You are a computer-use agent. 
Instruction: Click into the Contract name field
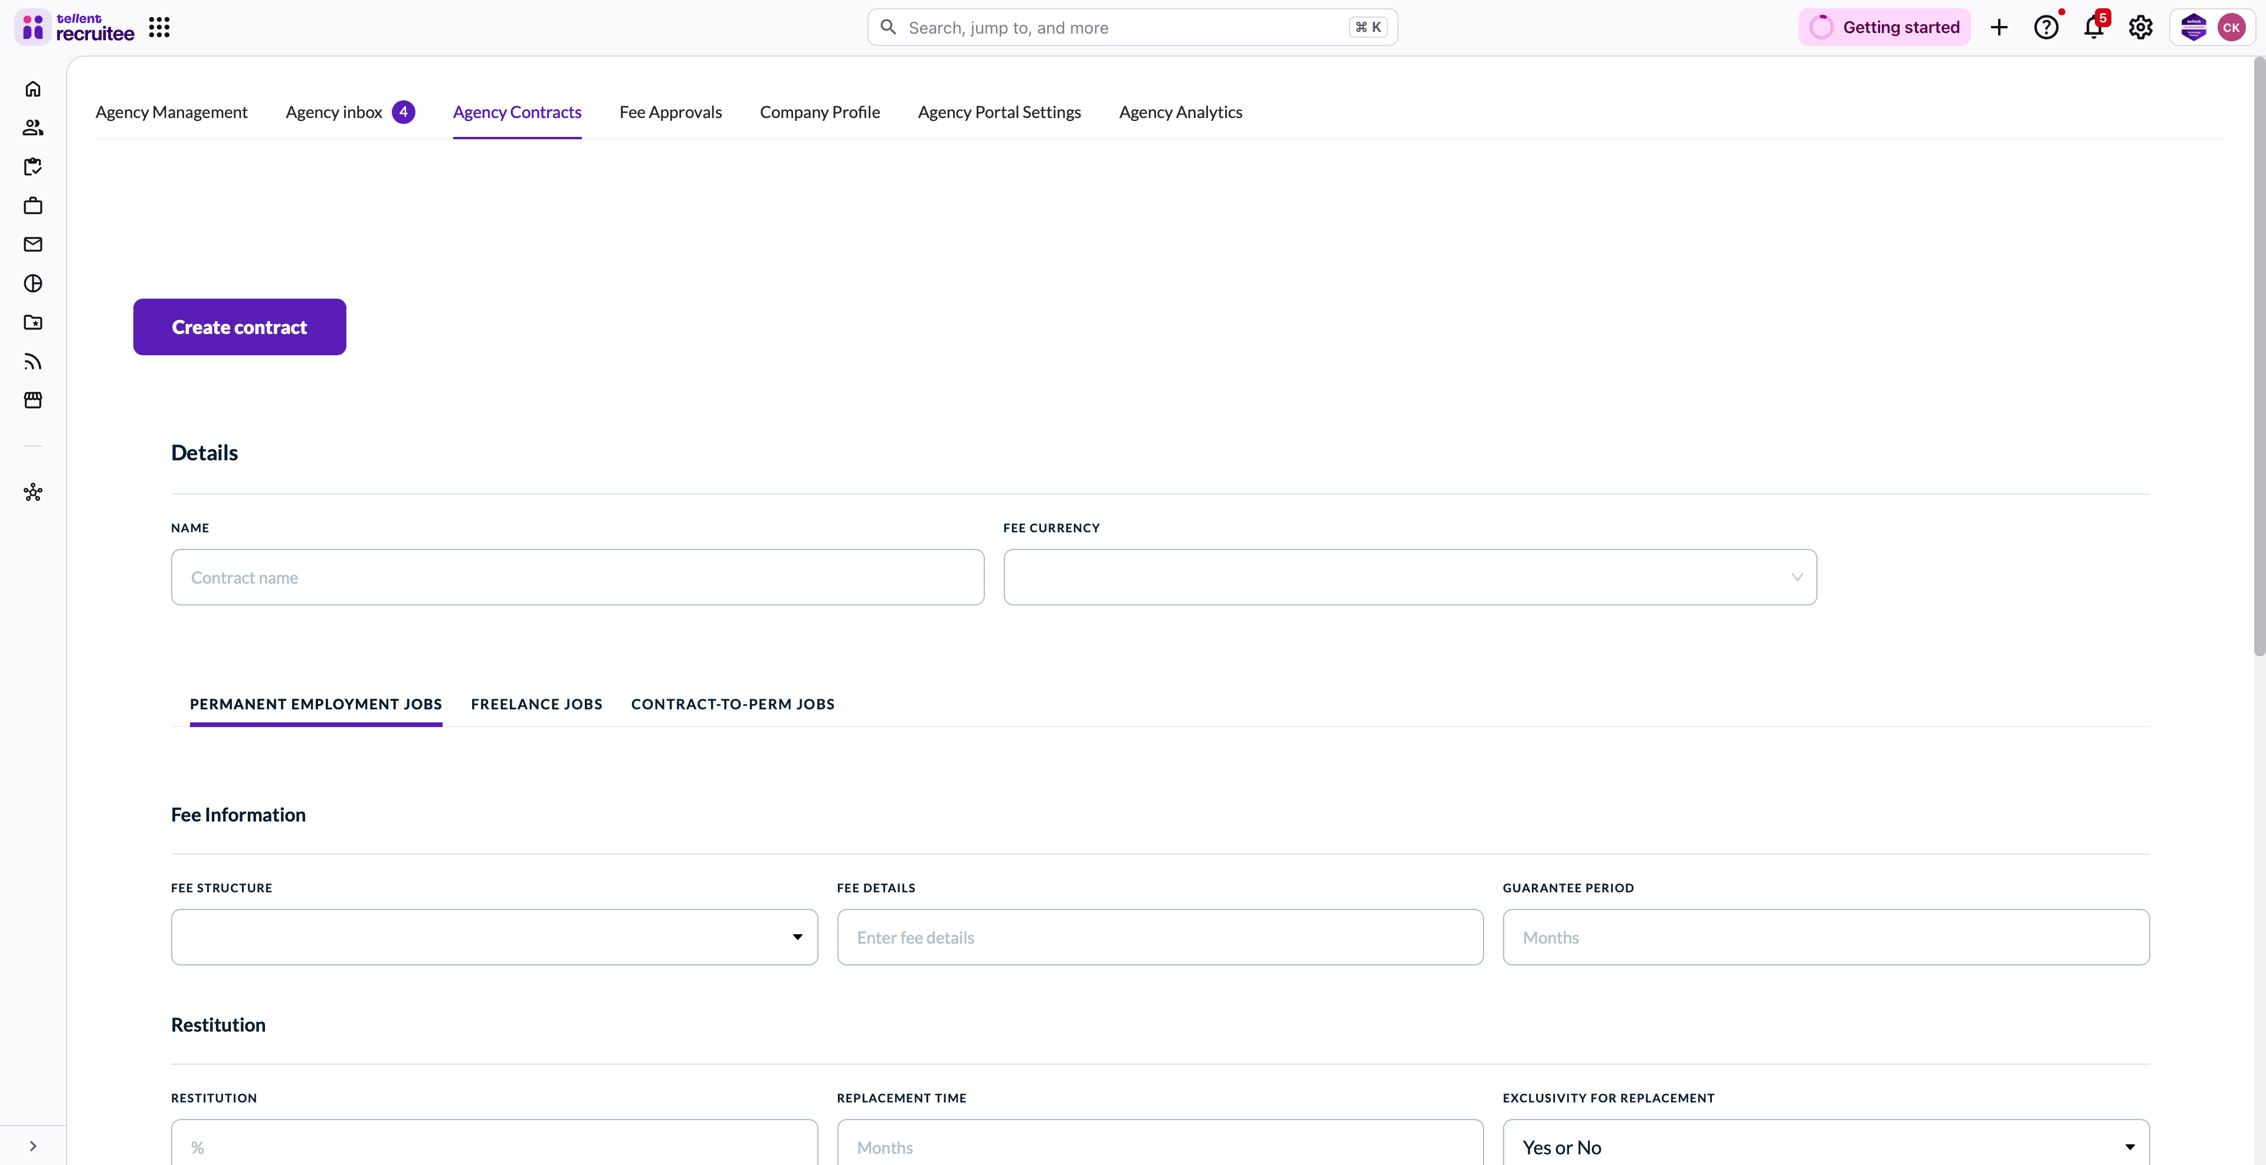coord(577,577)
